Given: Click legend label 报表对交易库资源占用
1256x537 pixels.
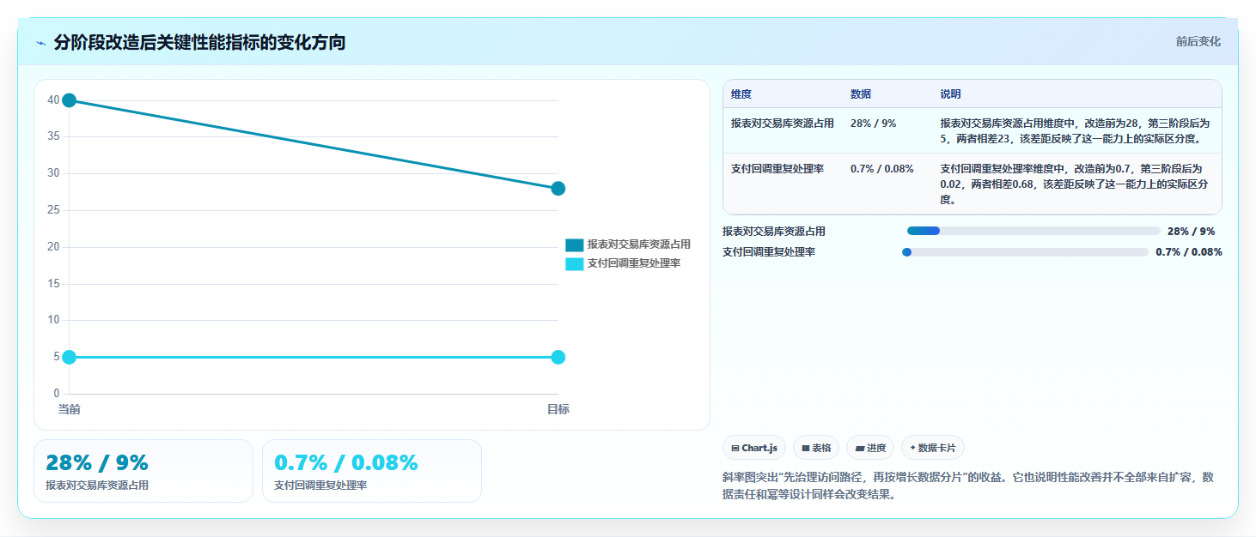Looking at the screenshot, I should pyautogui.click(x=639, y=244).
